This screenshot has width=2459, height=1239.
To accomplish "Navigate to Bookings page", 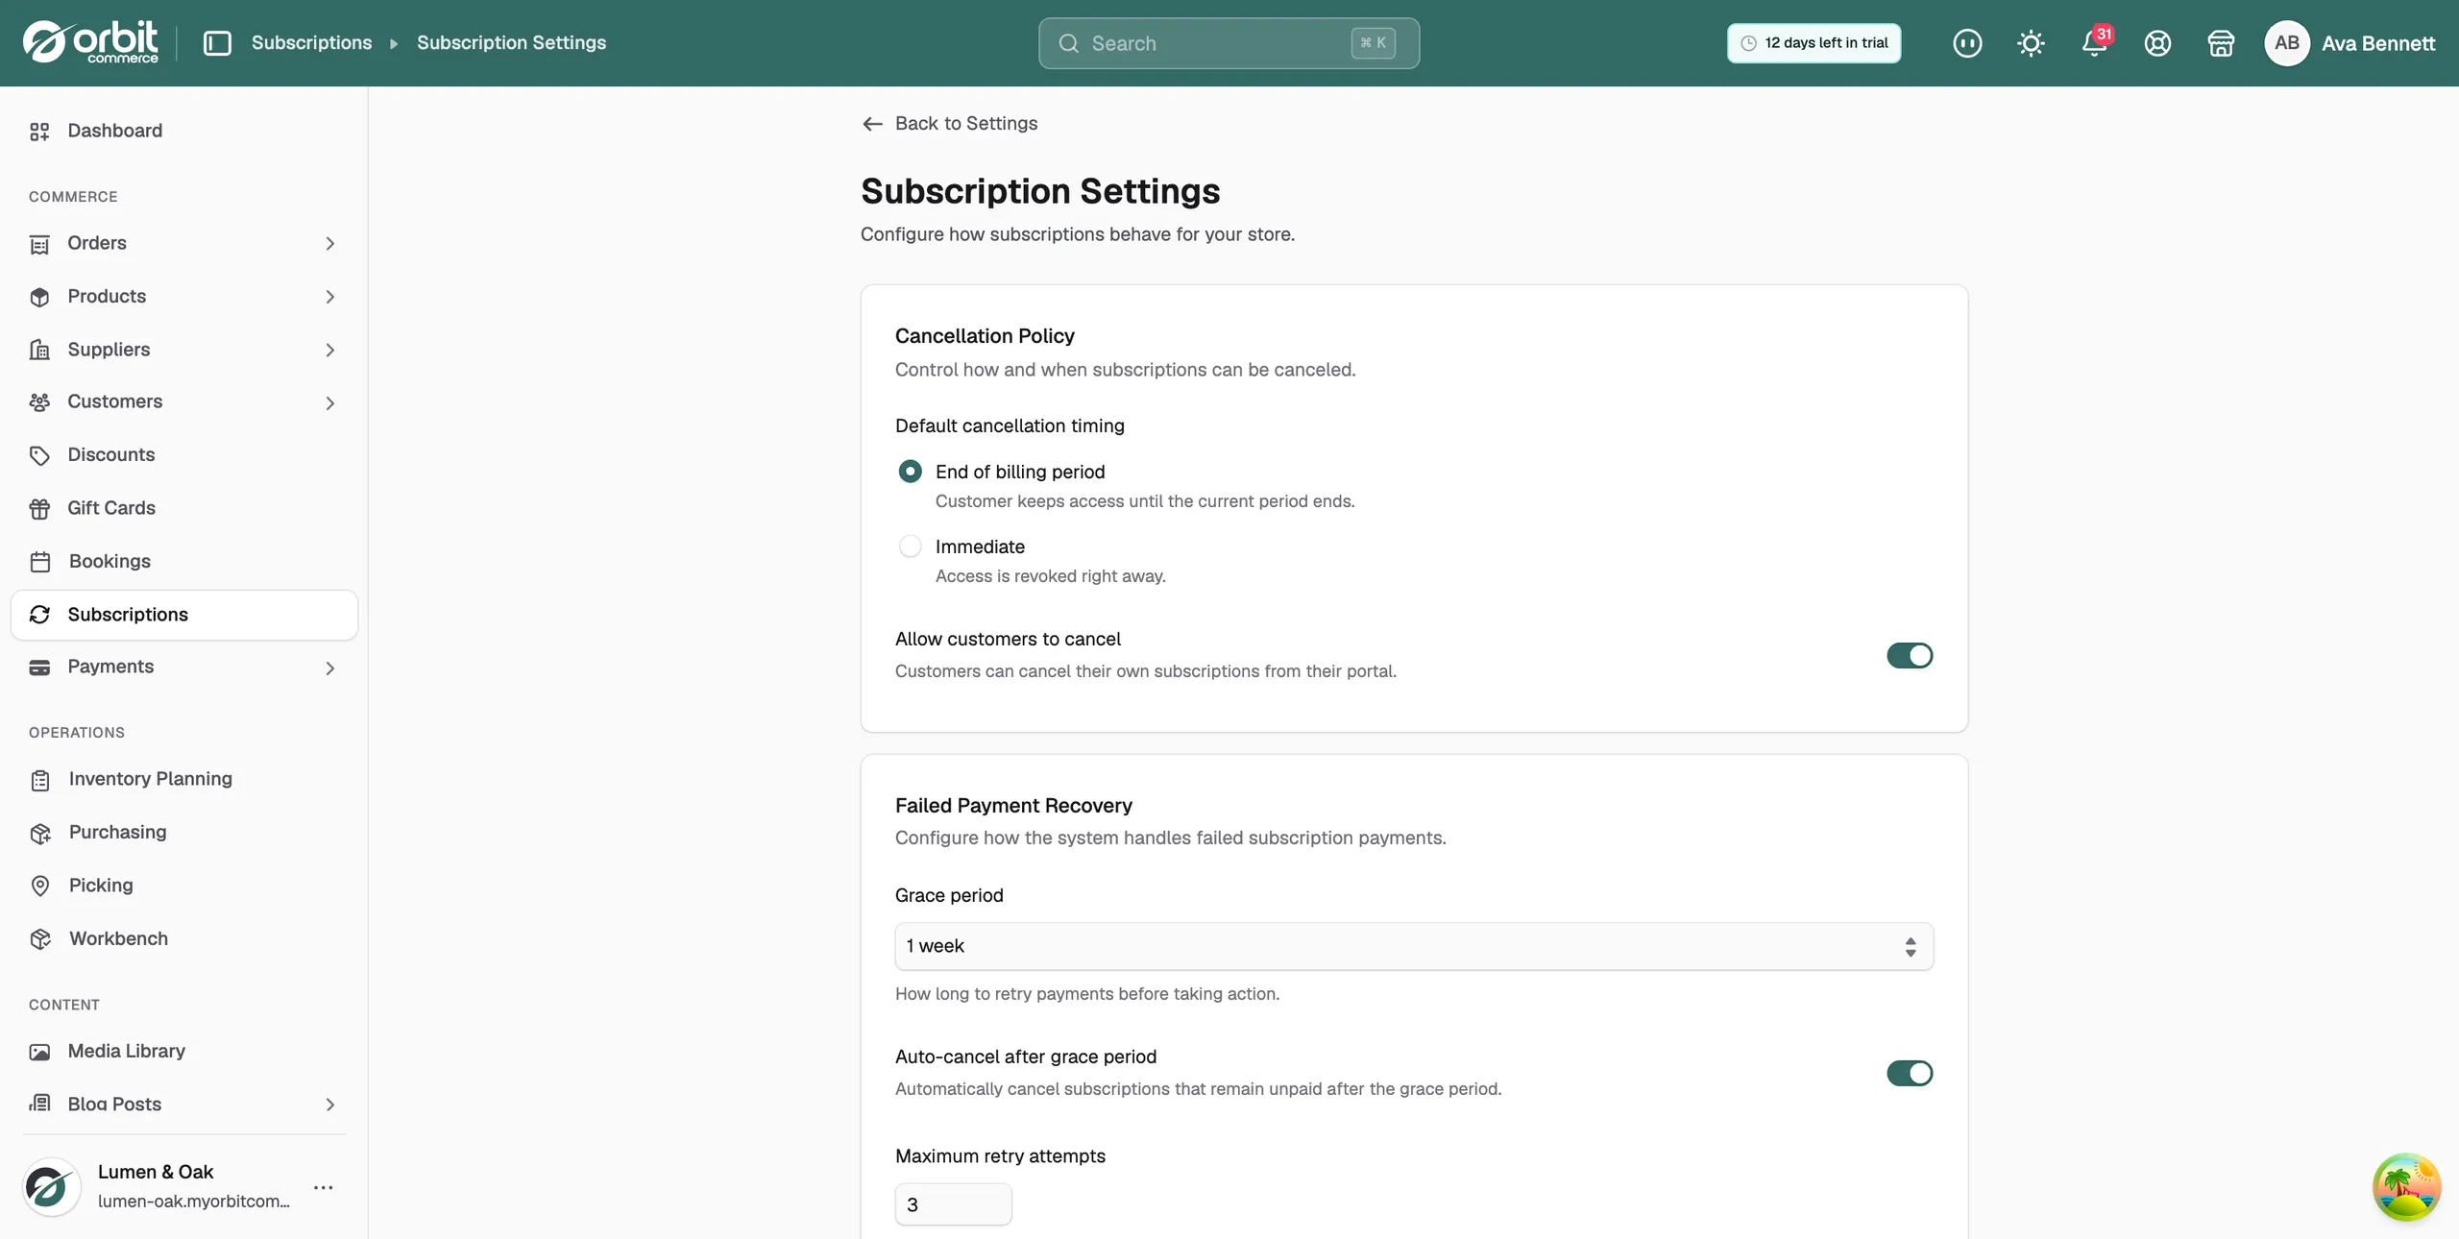I will point(184,561).
